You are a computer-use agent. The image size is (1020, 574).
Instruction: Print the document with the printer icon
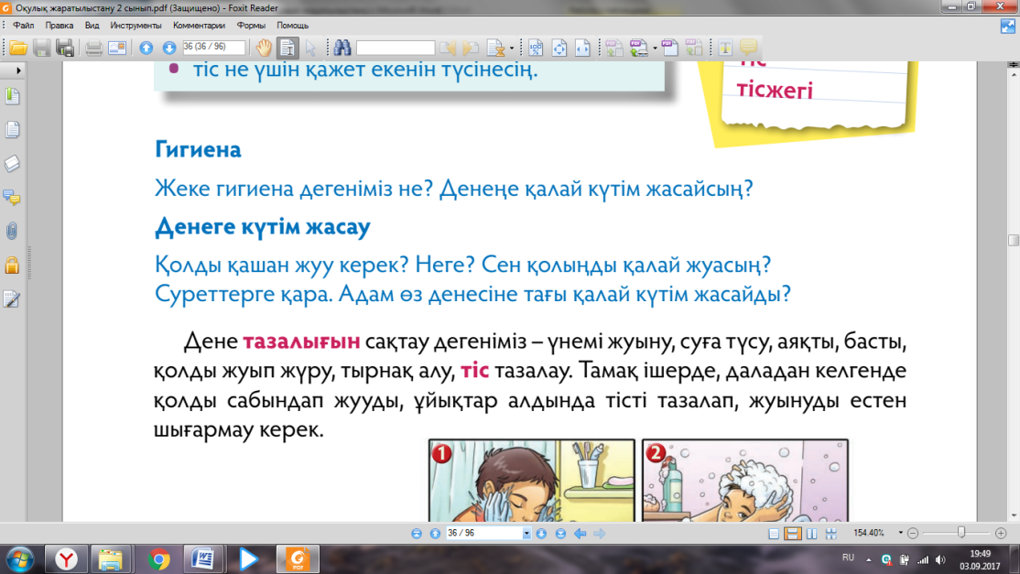point(93,48)
